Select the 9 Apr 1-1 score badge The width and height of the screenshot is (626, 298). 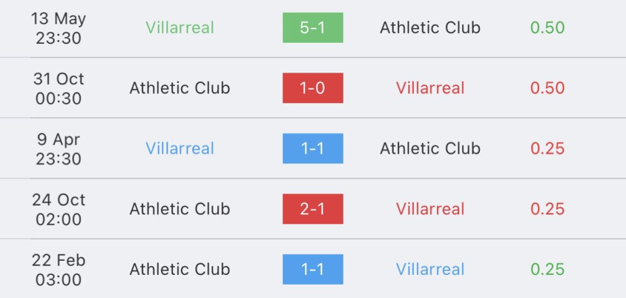click(x=312, y=149)
